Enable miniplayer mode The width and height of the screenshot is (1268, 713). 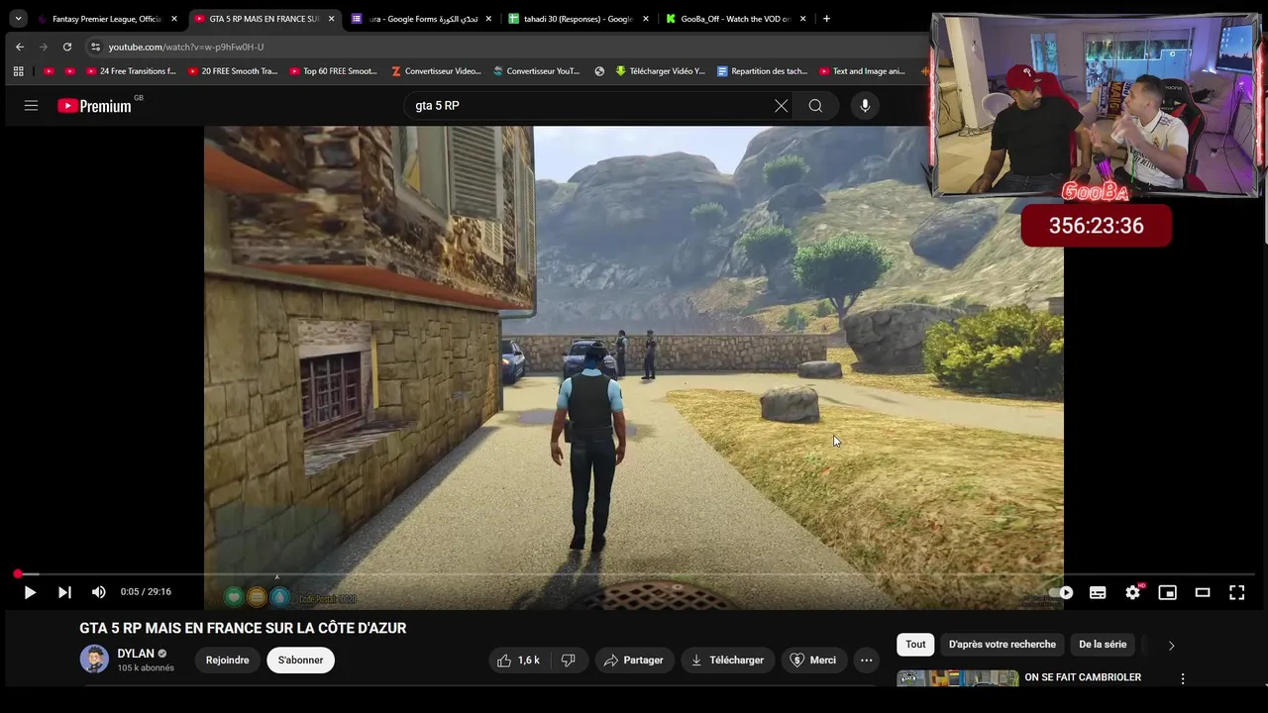click(1168, 592)
